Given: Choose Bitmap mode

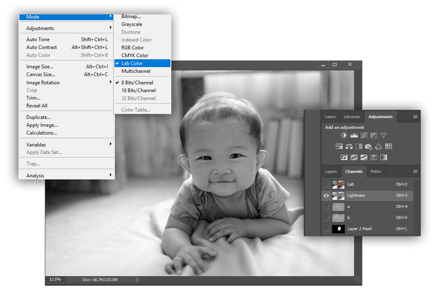Looking at the screenshot, I should (x=142, y=16).
